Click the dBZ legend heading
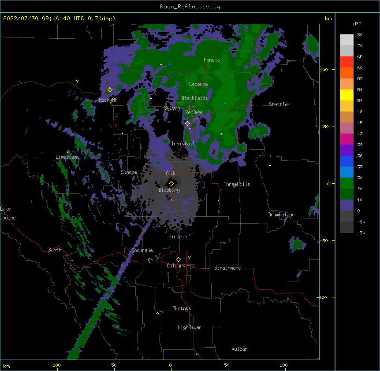 coord(357,23)
